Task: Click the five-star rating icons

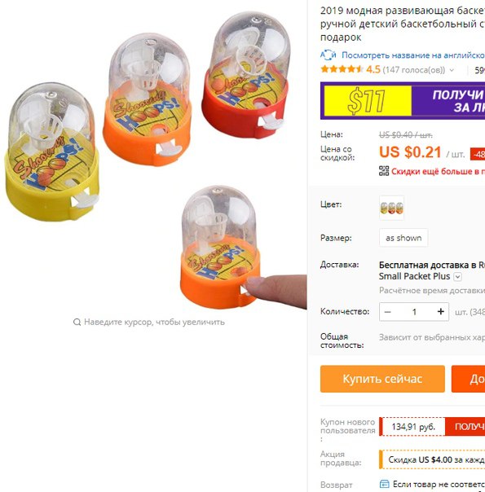Action: point(342,69)
